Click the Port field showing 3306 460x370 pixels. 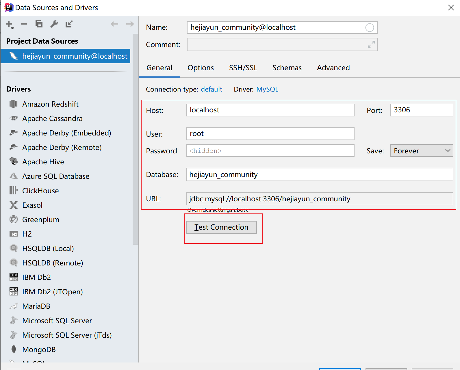click(422, 110)
